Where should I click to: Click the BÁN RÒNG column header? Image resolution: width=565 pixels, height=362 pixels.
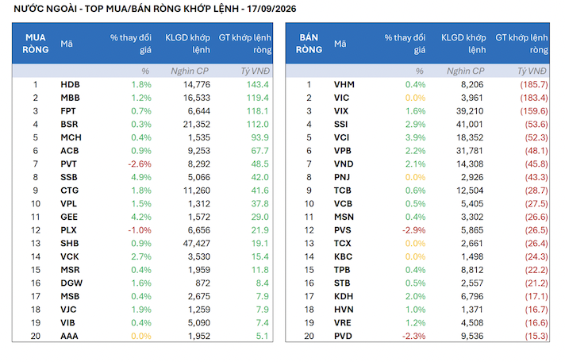[x=309, y=44]
